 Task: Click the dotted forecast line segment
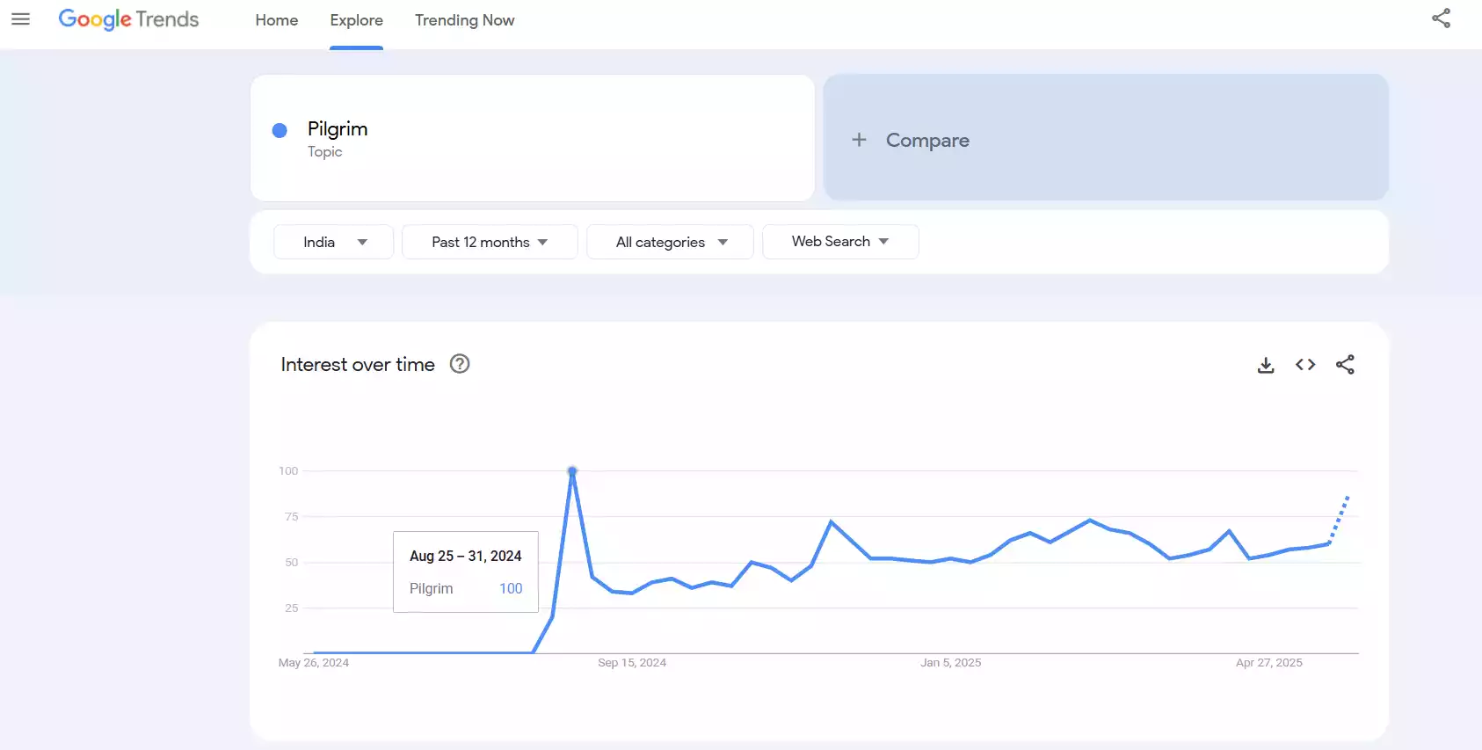[1339, 519]
